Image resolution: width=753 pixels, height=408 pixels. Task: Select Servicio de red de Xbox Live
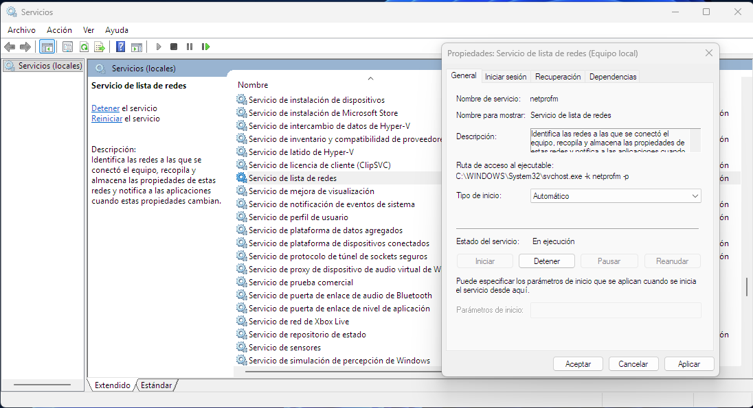pos(298,322)
